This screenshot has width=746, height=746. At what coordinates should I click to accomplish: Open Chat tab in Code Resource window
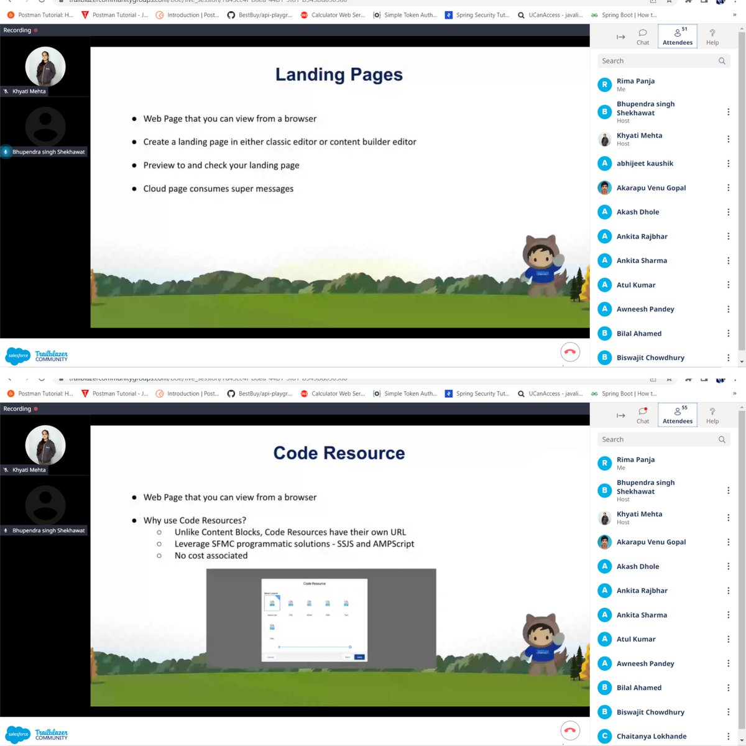pyautogui.click(x=643, y=415)
